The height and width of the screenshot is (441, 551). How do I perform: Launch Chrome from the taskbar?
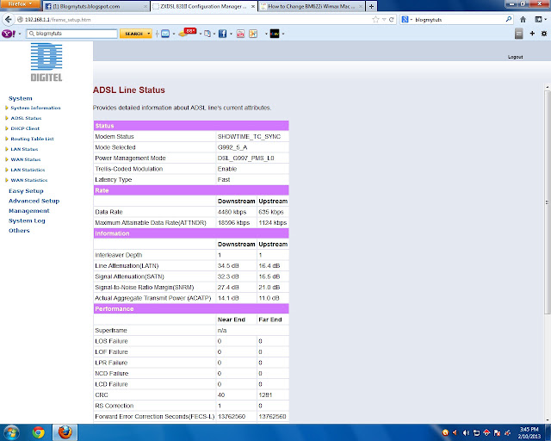click(x=38, y=432)
